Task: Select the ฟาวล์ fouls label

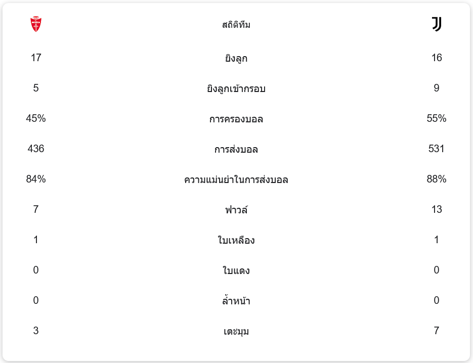Action: coord(236,210)
